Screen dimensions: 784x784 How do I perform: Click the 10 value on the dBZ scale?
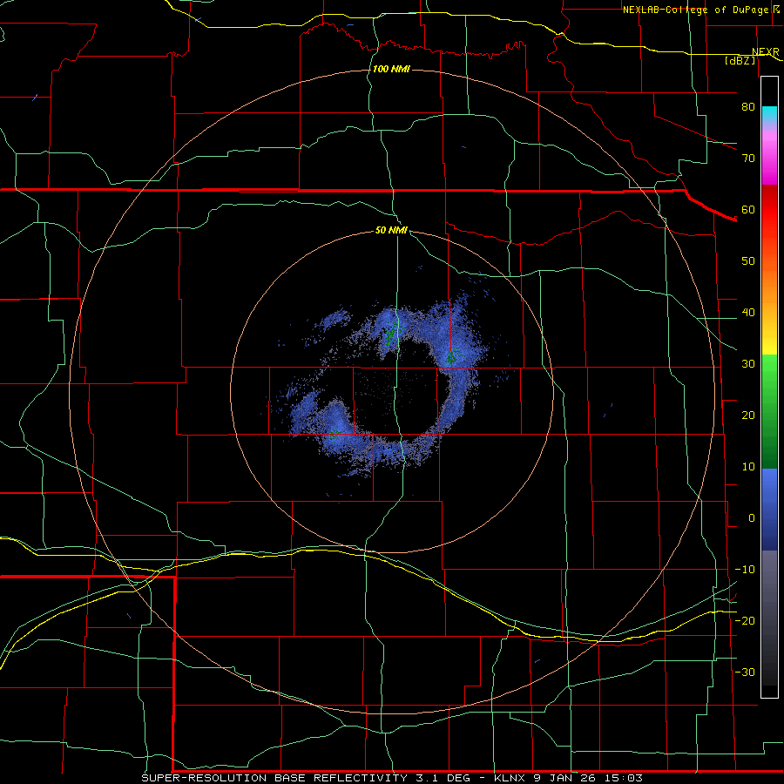tap(748, 467)
